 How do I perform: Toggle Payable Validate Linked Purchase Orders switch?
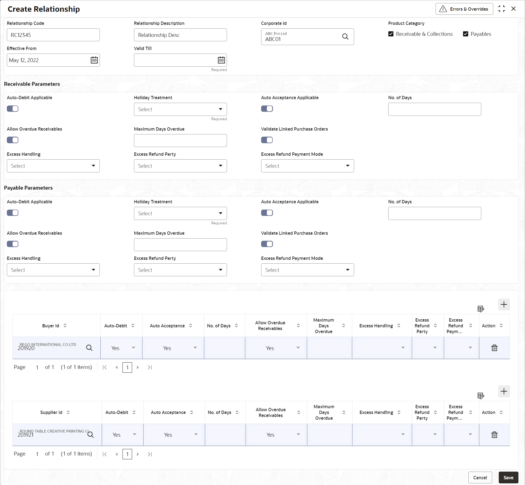click(x=267, y=244)
